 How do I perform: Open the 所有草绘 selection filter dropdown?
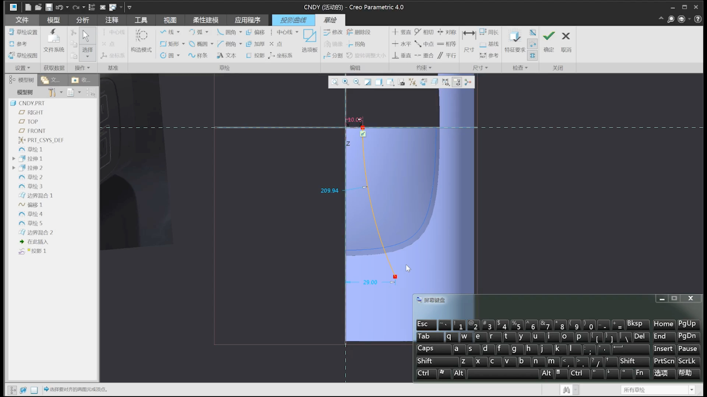(x=692, y=390)
